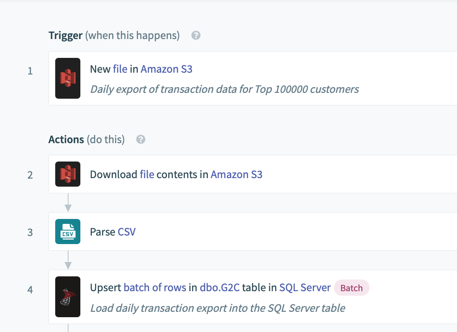Click the SQL Server icon in step 4
457x332 pixels.
tap(68, 297)
